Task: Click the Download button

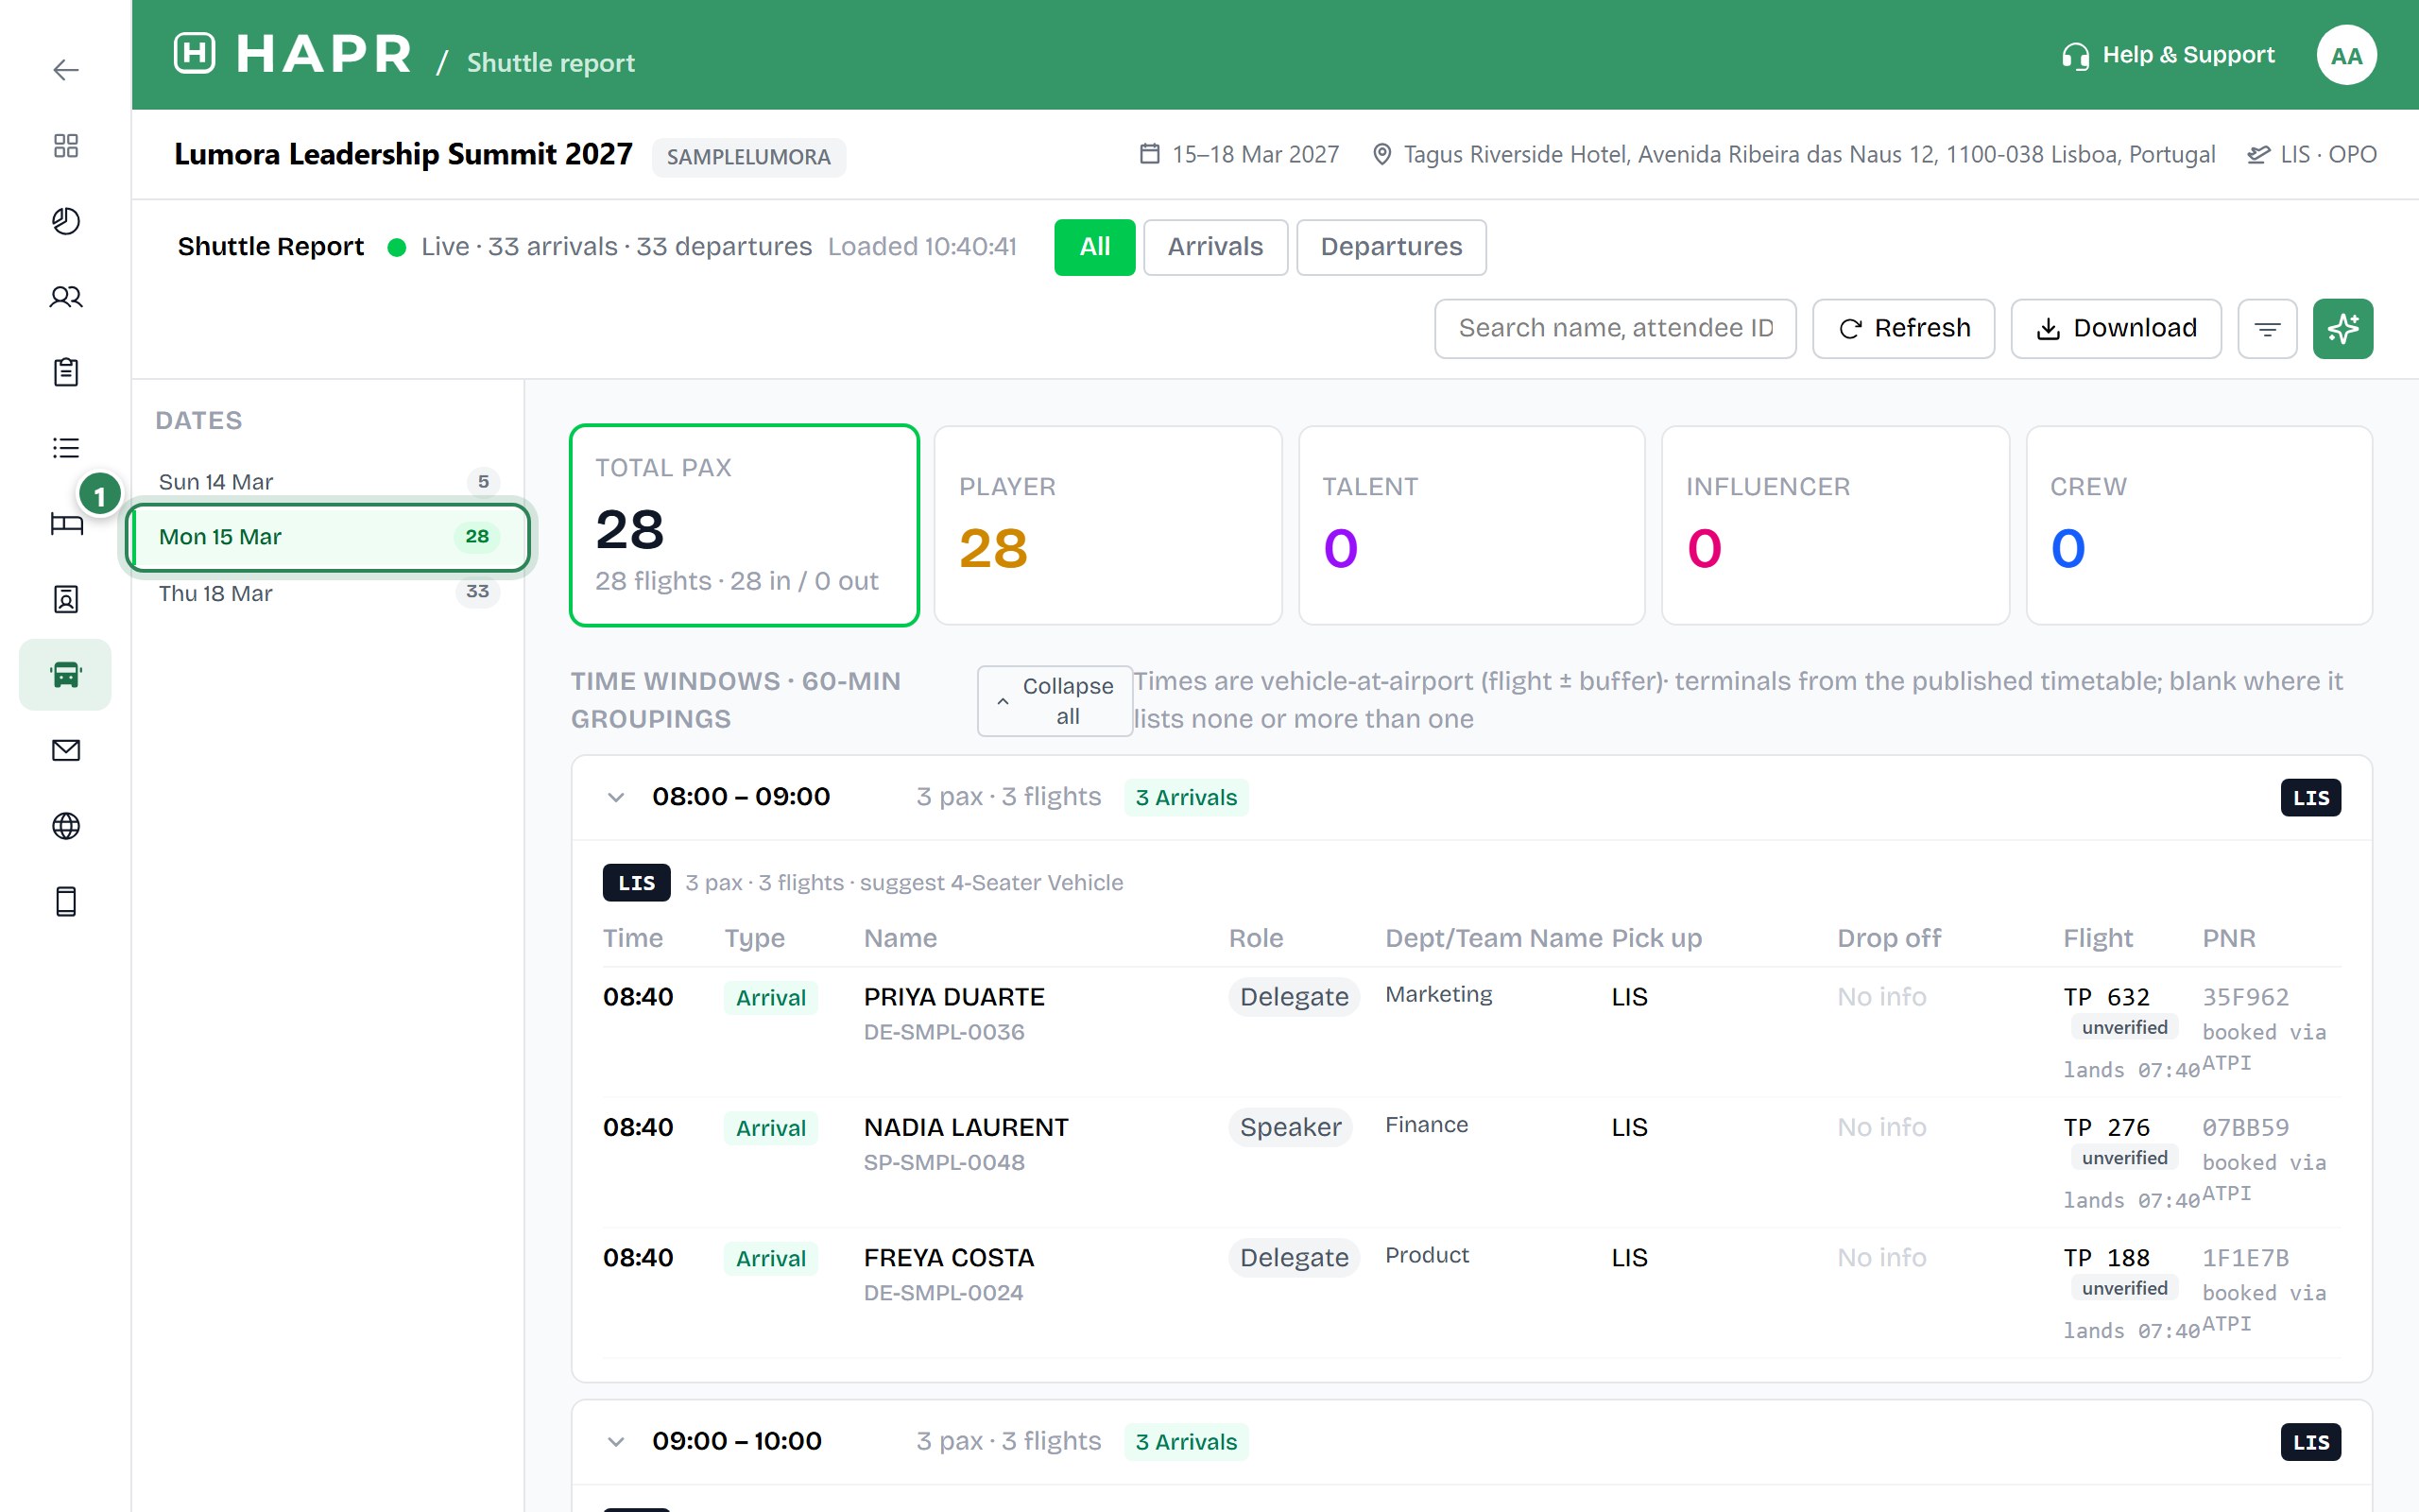Action: 2116,328
